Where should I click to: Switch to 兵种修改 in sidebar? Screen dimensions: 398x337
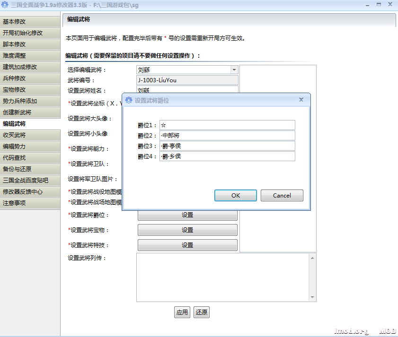click(30, 78)
